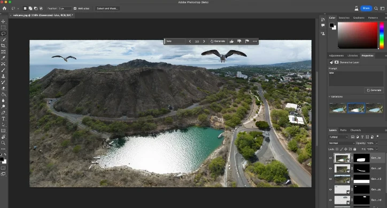Hide the Gen...t 2 layer

pos(330,179)
